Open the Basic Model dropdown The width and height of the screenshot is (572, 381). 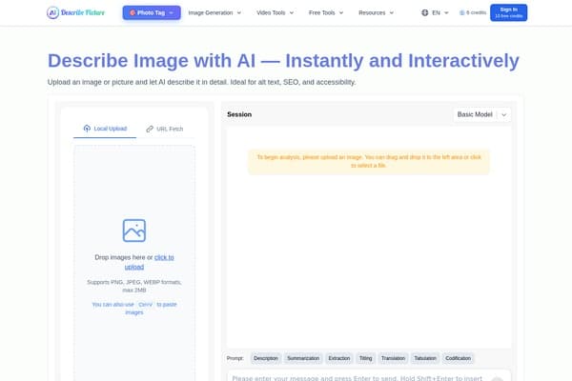481,114
